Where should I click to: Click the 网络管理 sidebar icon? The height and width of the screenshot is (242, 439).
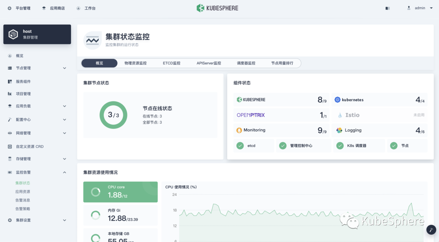(10, 133)
